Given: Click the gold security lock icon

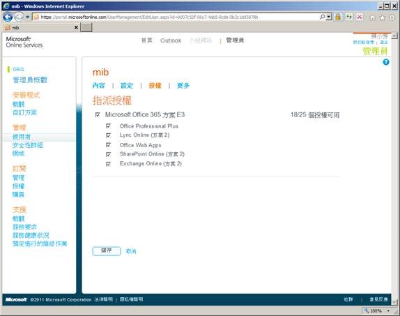Looking at the screenshot, I should point(338,17).
